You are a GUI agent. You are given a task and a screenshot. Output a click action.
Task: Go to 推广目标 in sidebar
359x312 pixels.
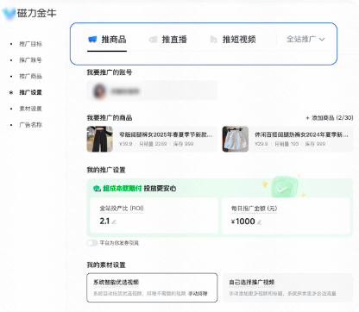tap(30, 44)
